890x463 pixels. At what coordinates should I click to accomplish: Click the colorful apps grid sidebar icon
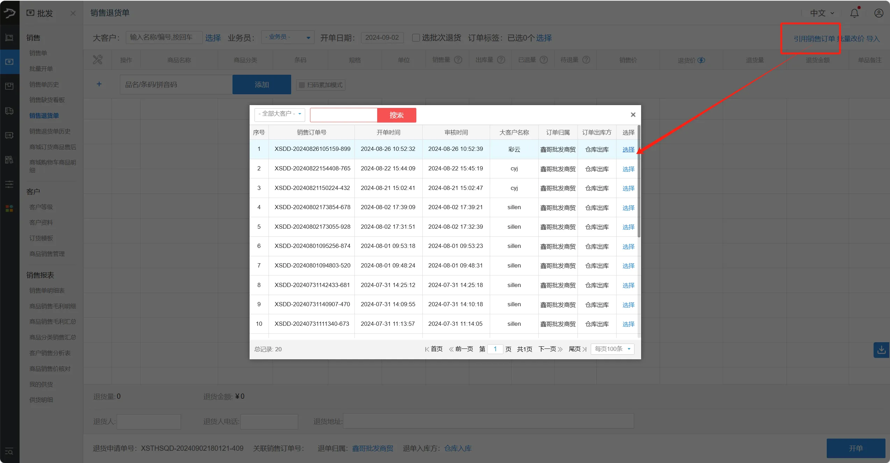click(x=9, y=208)
